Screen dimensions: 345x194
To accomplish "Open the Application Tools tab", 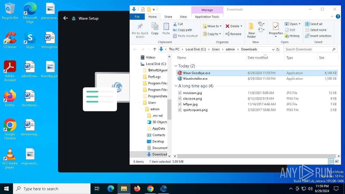I will pyautogui.click(x=207, y=17).
